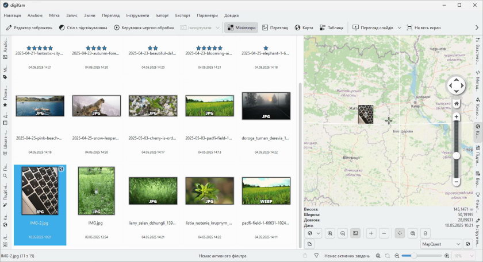Click the map zoom out magnifier icon
Screen dimensions: 483x262
point(343,233)
